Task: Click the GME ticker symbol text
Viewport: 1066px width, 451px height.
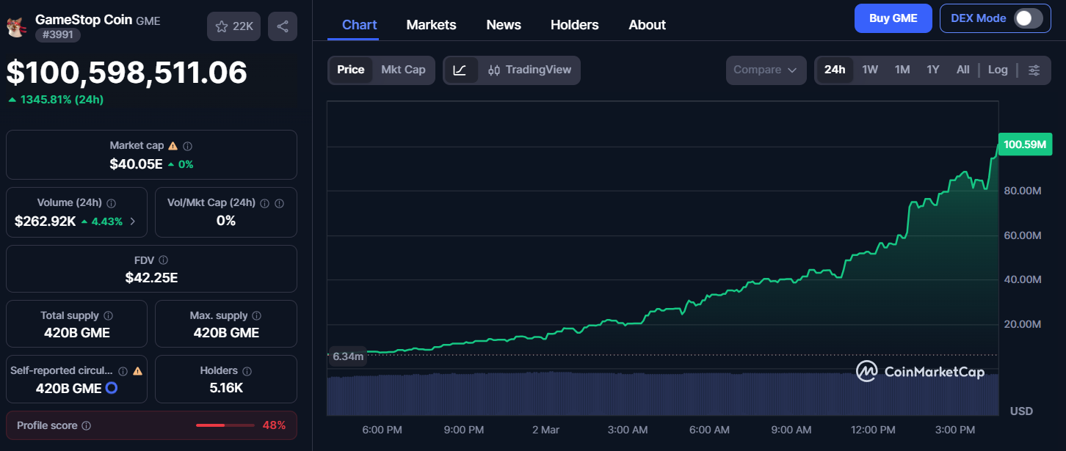Action: point(148,21)
